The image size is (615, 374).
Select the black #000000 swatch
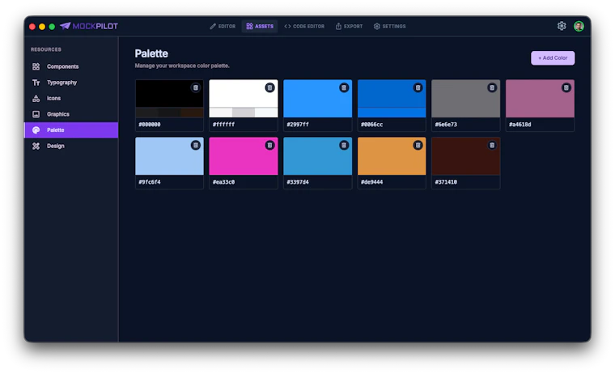tap(169, 99)
